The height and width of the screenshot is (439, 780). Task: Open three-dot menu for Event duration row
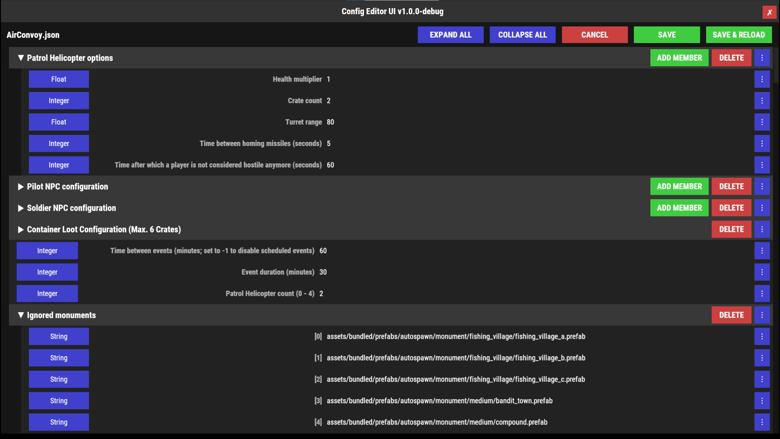[x=762, y=272]
